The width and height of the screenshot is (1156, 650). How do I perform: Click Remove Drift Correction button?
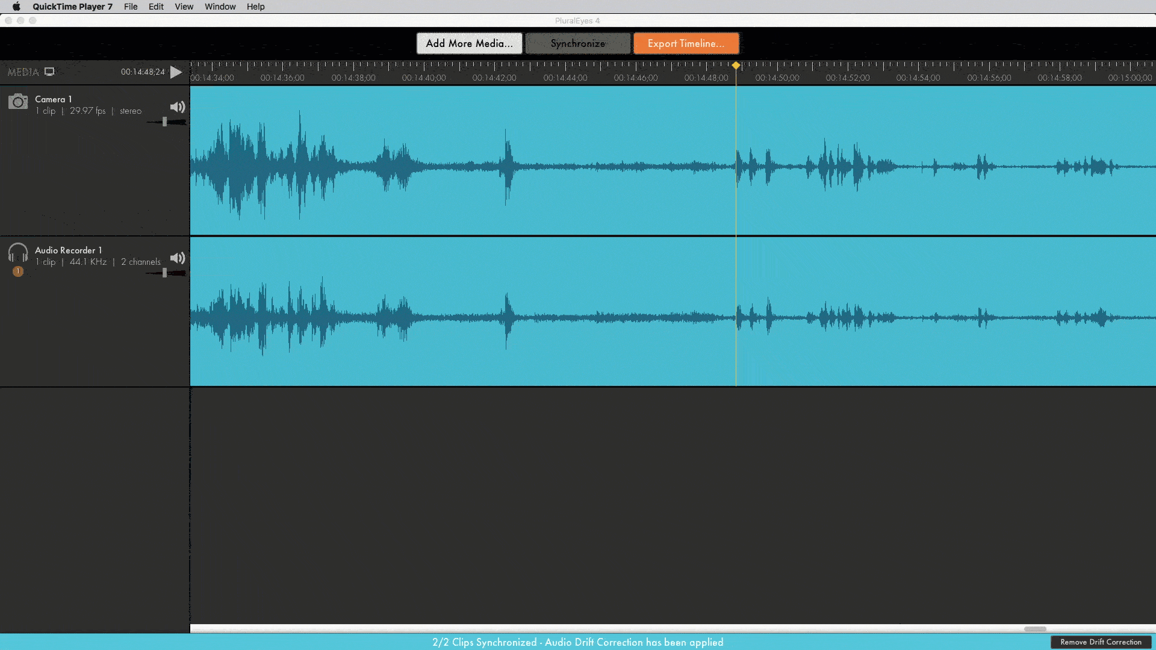pyautogui.click(x=1100, y=642)
